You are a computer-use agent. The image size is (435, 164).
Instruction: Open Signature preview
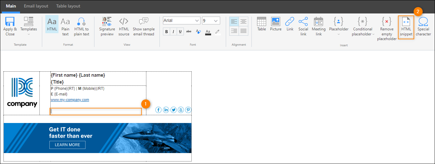click(107, 27)
